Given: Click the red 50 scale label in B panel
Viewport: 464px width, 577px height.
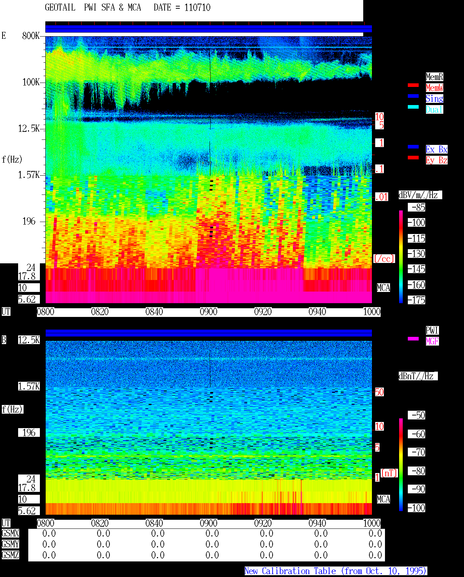Looking at the screenshot, I should [x=379, y=392].
